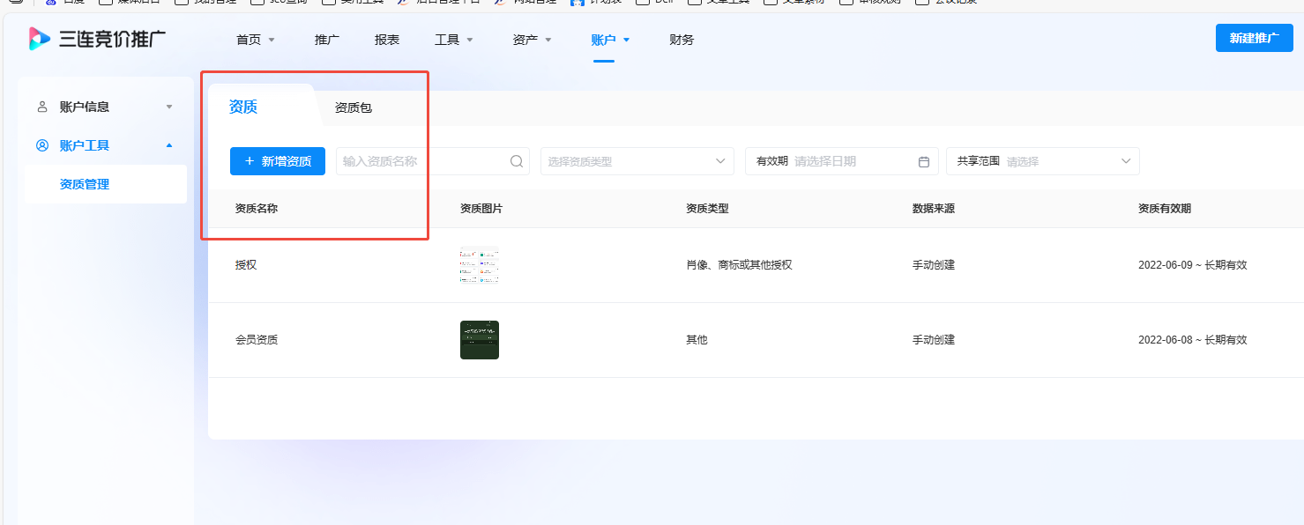Click the user icon next to 账户工具
The width and height of the screenshot is (1304, 525).
[x=41, y=144]
